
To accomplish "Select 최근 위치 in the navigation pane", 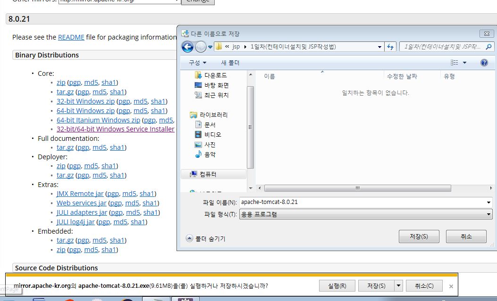I will pos(211,95).
